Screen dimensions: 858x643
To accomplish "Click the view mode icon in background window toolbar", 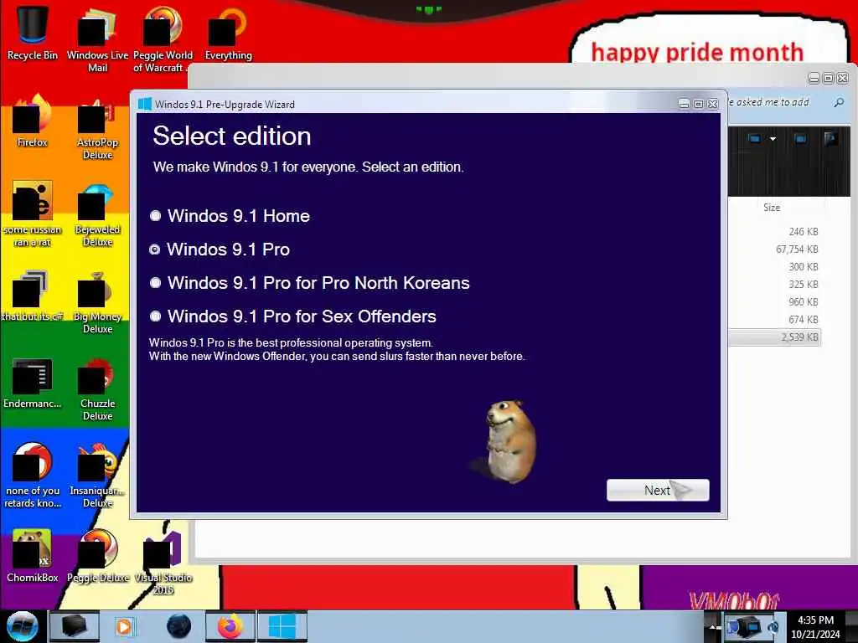I will click(755, 139).
